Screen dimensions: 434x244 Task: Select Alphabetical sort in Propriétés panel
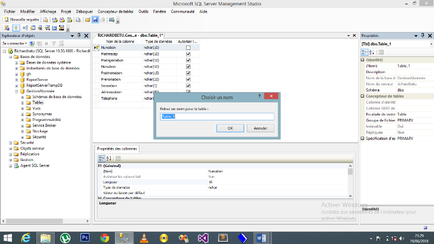(372, 52)
